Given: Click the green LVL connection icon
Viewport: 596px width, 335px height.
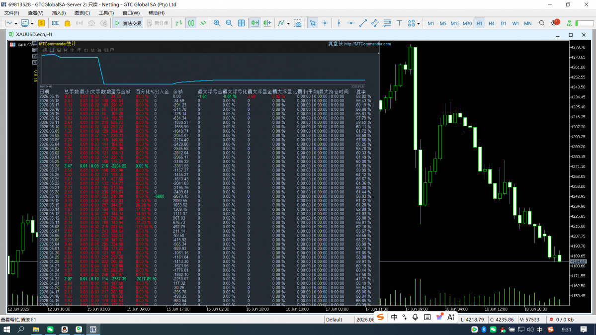Looking at the screenshot, I should pos(569,23).
